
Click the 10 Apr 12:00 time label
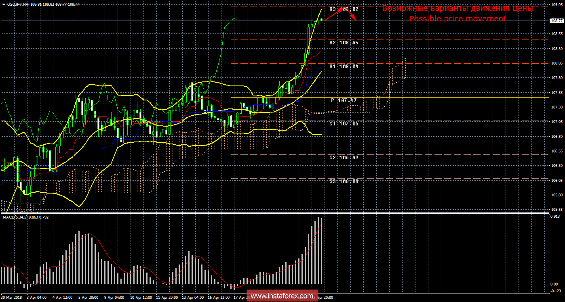[141, 298]
